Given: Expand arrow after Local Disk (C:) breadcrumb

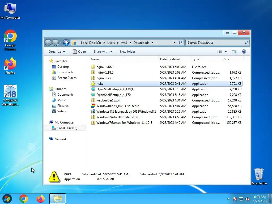Looking at the screenshot, I should (104, 43).
